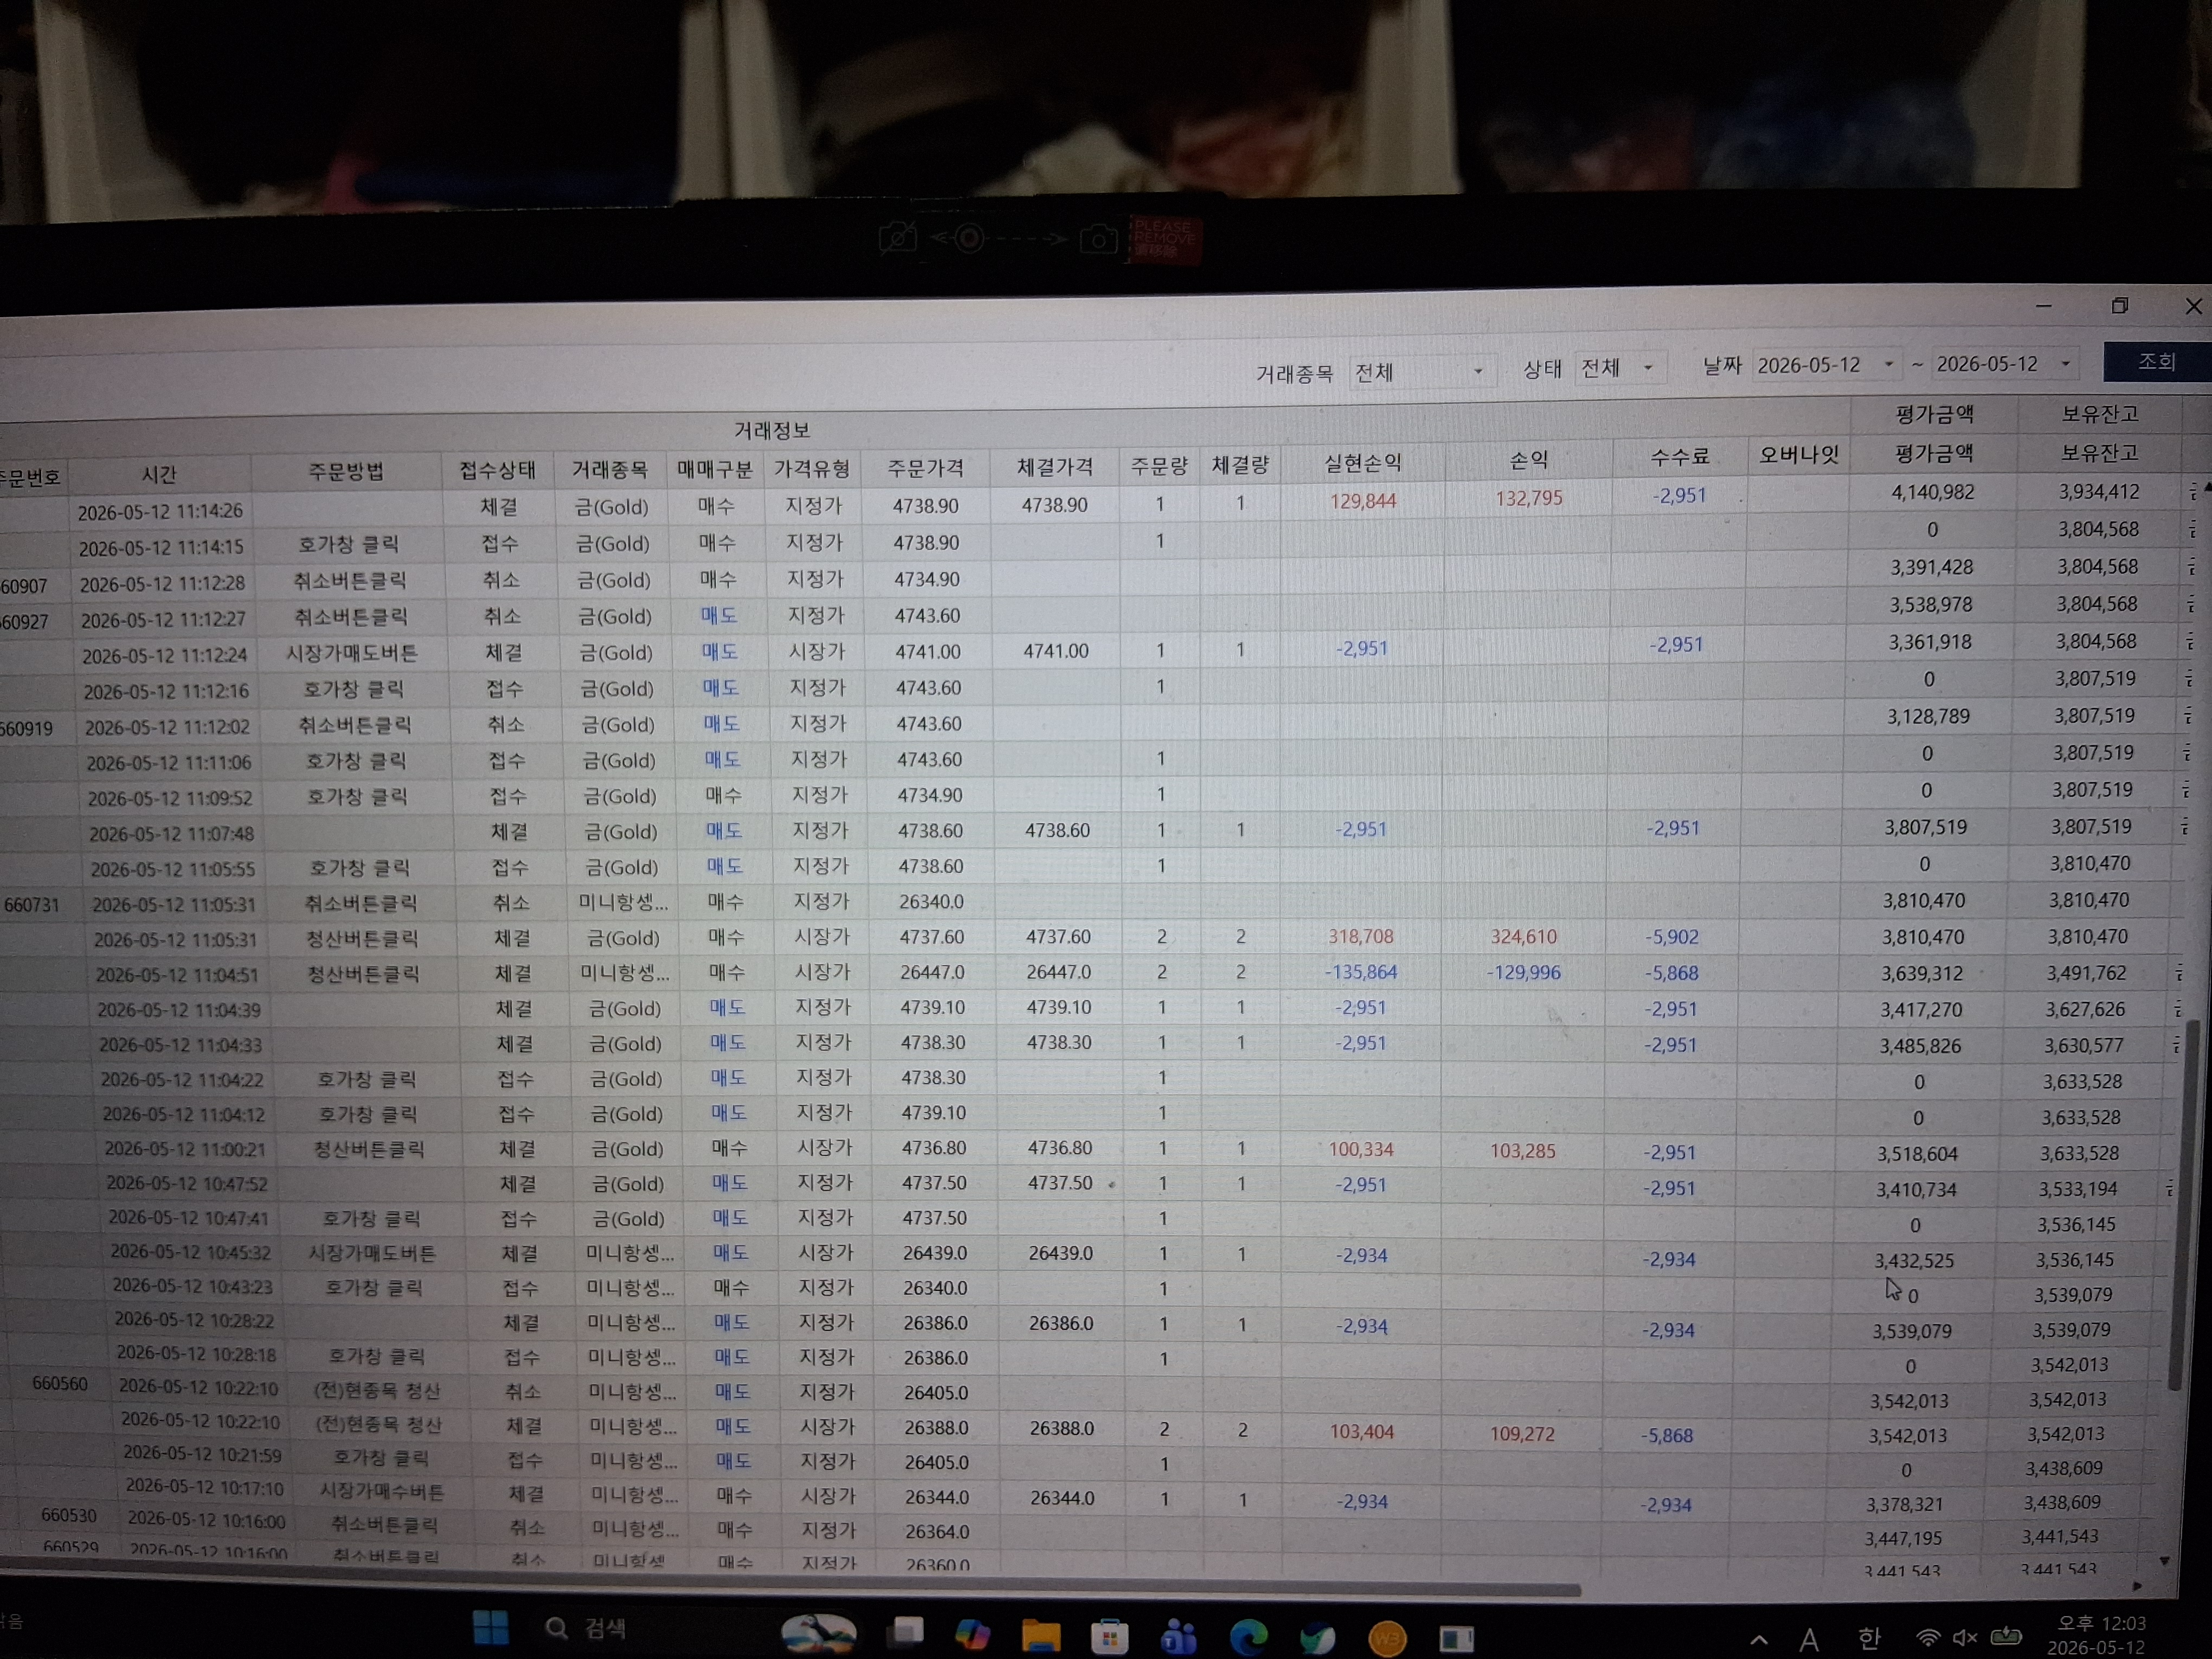Select the time cell 2026-05-12 10:28:22
Image resolution: width=2212 pixels, height=1659 pixels.
click(x=194, y=1320)
